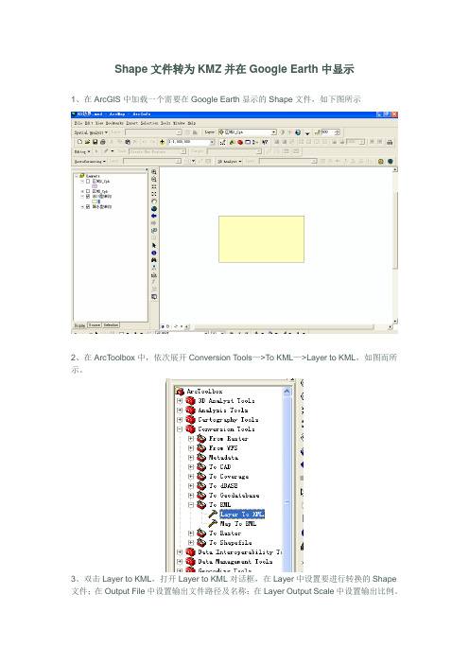Click the yellow symbol swatch in layer list
The image size is (469, 664).
[95, 201]
